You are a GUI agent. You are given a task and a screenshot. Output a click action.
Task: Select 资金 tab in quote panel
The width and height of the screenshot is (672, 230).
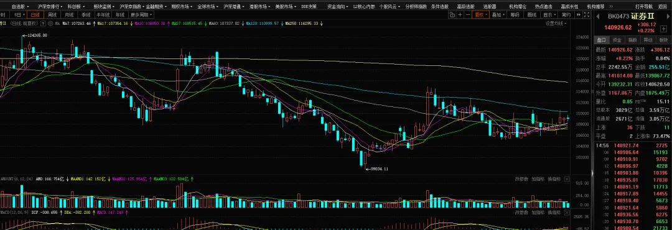point(617,40)
